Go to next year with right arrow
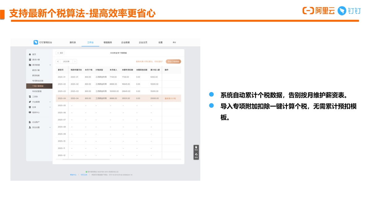The width and height of the screenshot is (371, 209). tap(75, 62)
